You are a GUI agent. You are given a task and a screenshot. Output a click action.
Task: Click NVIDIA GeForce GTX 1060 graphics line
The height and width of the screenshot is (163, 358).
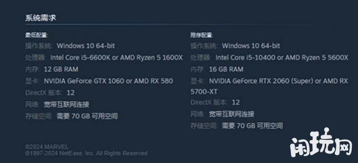pyautogui.click(x=99, y=81)
